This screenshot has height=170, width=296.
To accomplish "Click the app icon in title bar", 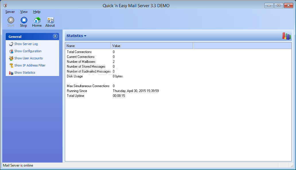I will pos(5,5).
